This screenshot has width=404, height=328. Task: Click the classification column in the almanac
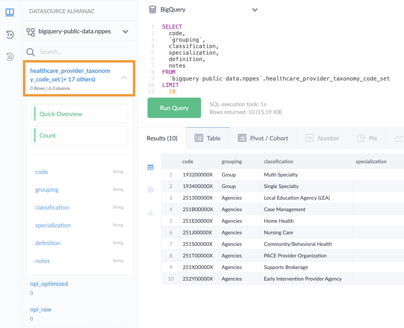(x=52, y=208)
